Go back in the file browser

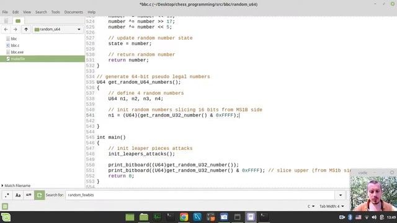click(x=6, y=29)
